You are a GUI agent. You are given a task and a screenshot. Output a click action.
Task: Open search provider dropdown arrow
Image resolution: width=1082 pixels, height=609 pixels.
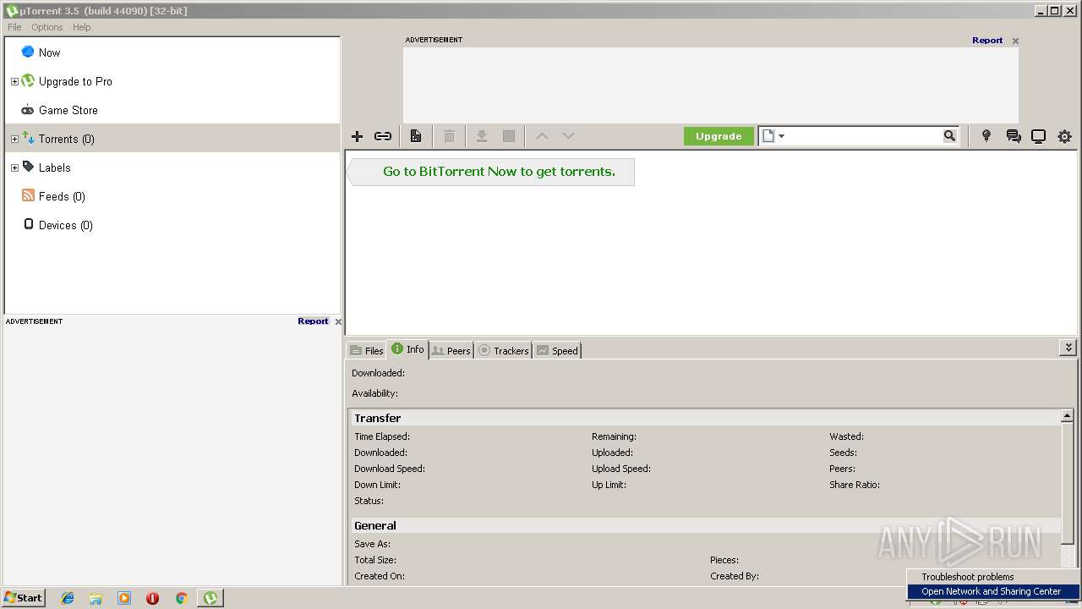pyautogui.click(x=781, y=136)
